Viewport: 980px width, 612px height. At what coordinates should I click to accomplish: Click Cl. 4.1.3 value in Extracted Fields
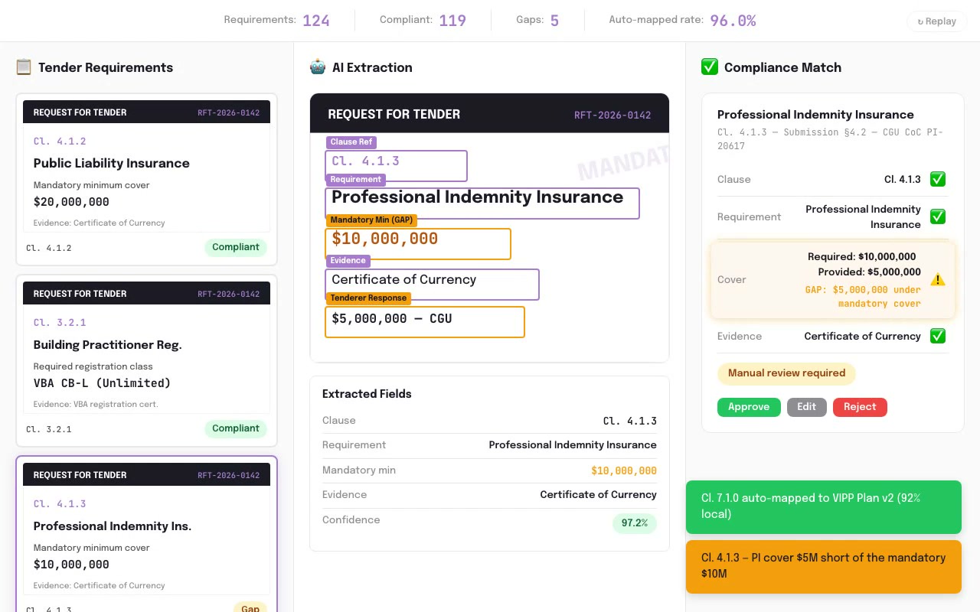[x=629, y=421]
